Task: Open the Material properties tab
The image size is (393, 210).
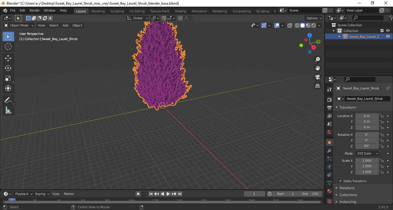Action: pos(329,191)
